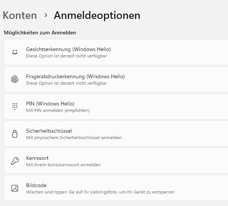
Task: Click the 'Wischen und tippen Sie' description
Action: (x=100, y=192)
